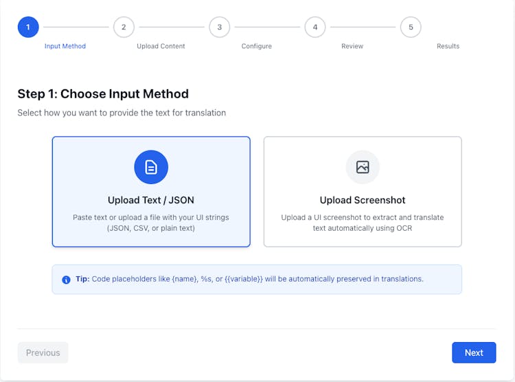This screenshot has width=515, height=382.
Task: Click step 1 circle in the progress bar
Action: [28, 27]
